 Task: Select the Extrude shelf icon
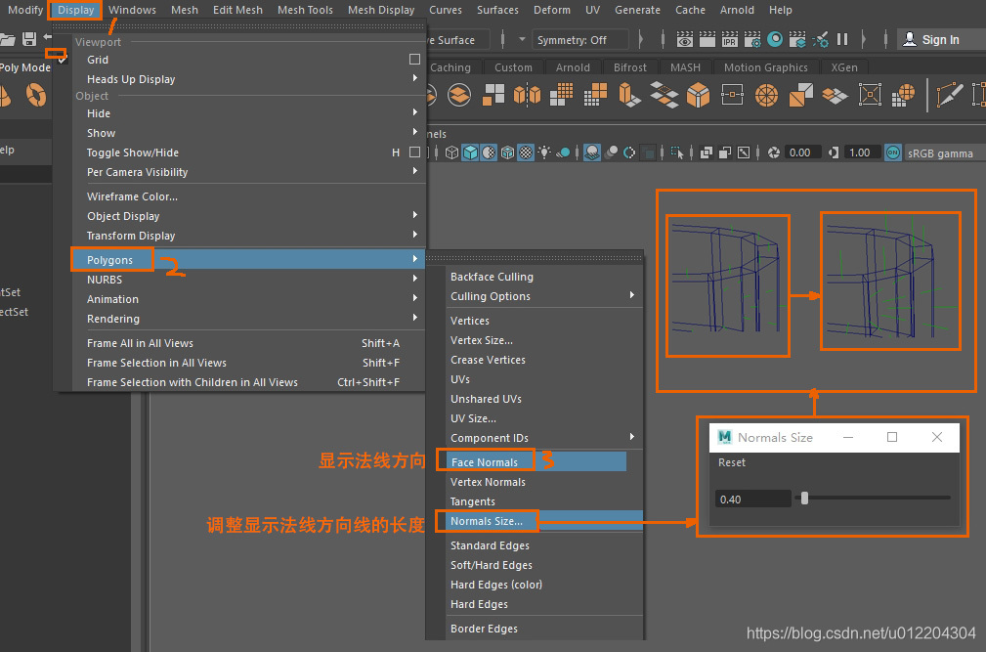click(x=629, y=95)
